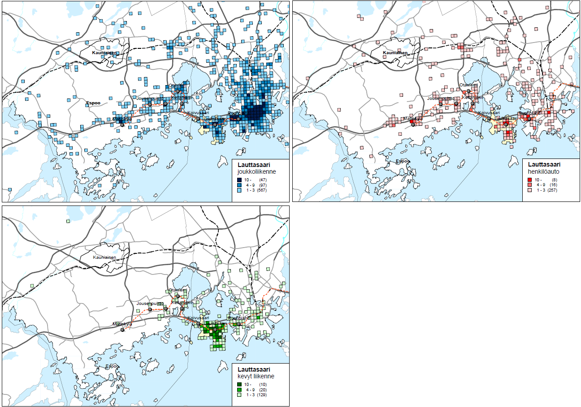Click the bold Lauttasaari title in the henkilöauto legend
Screen dimensions: 581x407
tap(544, 164)
